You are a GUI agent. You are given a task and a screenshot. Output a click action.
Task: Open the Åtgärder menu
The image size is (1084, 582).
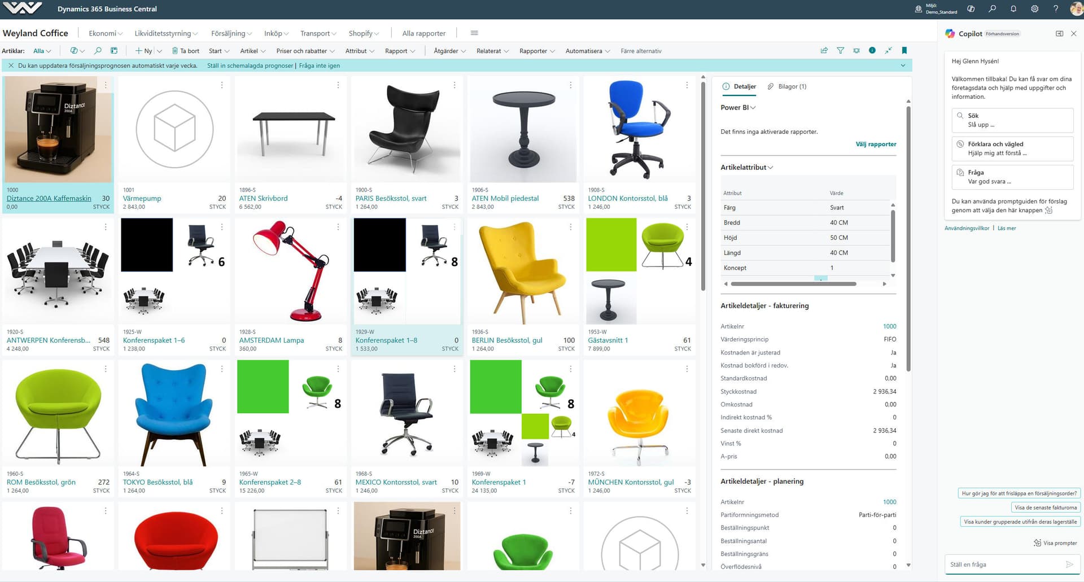450,51
